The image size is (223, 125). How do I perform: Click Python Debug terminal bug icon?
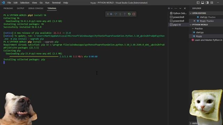pyautogui.click(x=171, y=13)
